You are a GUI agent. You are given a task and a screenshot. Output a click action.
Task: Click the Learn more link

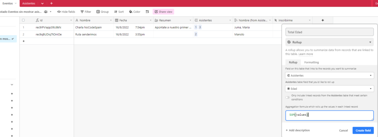pos(306,54)
